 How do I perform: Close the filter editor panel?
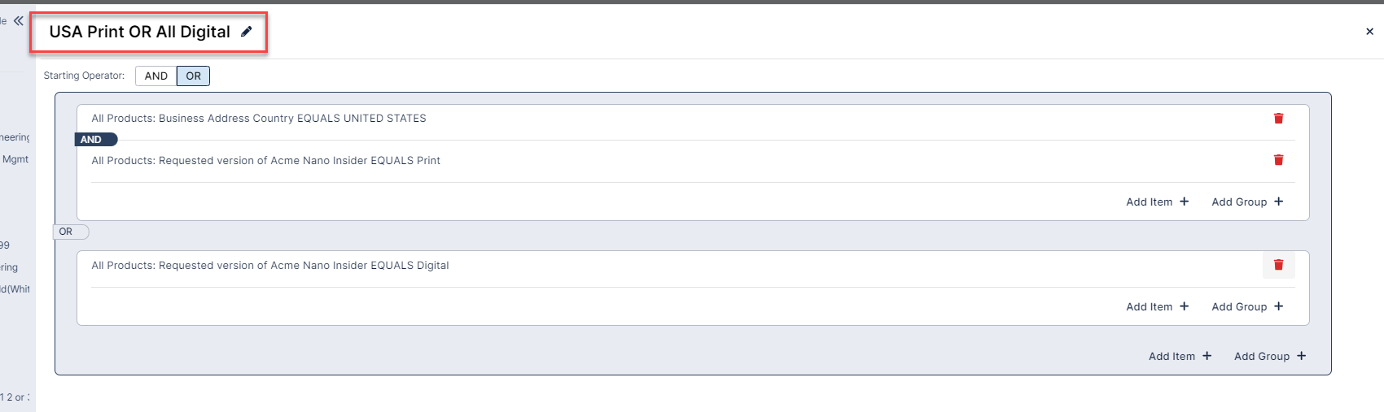click(x=1369, y=32)
